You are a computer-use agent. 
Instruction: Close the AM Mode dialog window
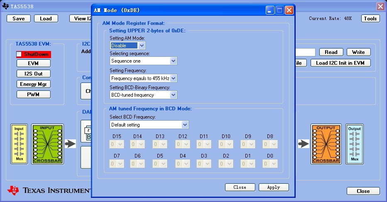pos(289,10)
